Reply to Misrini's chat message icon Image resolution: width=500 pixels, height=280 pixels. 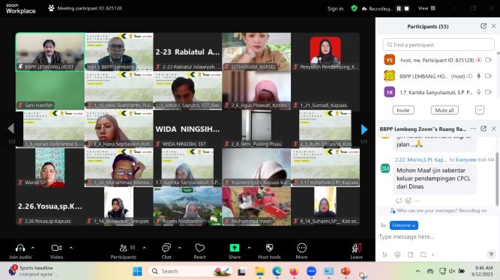click(x=399, y=201)
